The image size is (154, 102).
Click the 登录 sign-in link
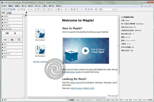(x=146, y=6)
